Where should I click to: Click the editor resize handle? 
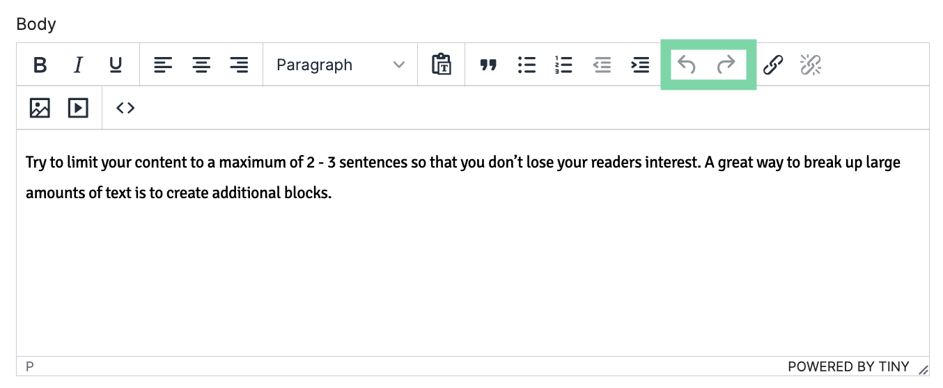point(923,370)
